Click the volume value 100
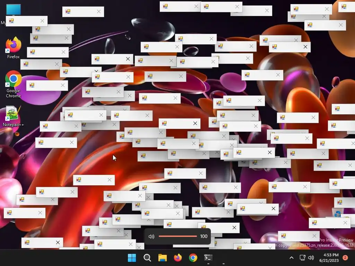Image resolution: width=355 pixels, height=266 pixels. point(204,236)
